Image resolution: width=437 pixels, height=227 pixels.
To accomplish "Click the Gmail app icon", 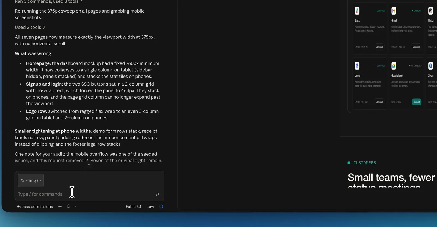I will 394,11.
